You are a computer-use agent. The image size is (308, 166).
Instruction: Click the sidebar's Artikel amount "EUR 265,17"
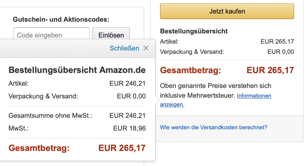click(277, 42)
